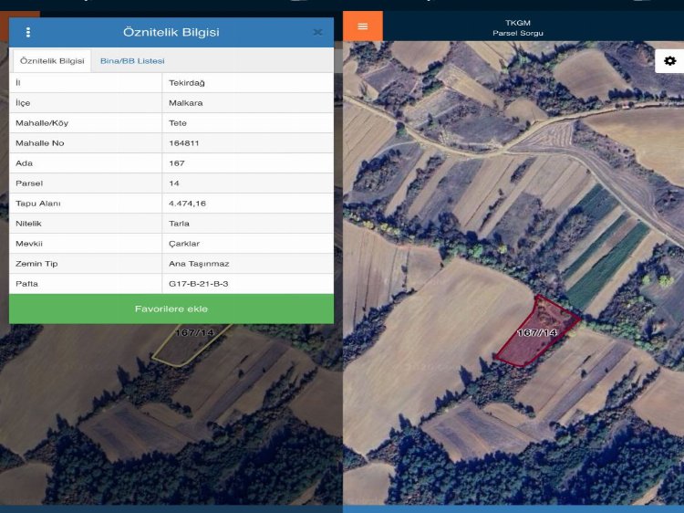Click the Tete value for Mahalle/Köy
684x513 pixels.
click(178, 123)
